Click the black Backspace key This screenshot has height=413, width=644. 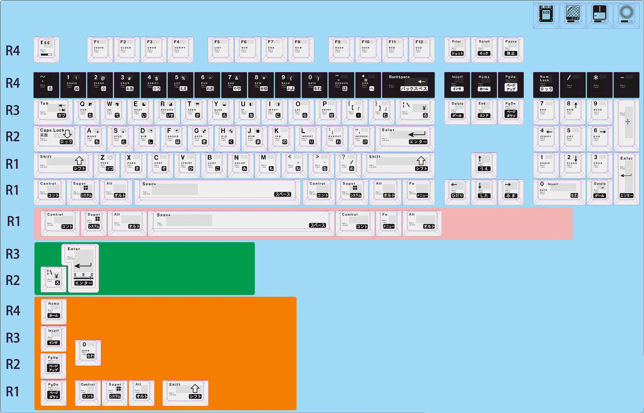(x=408, y=83)
